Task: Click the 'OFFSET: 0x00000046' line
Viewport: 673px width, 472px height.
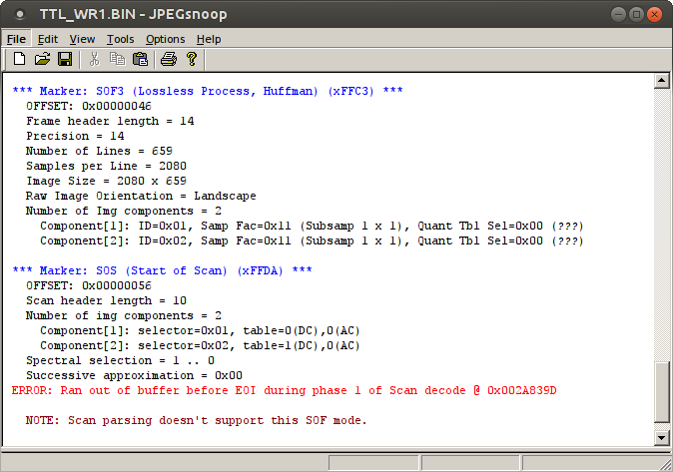Action: pos(89,106)
